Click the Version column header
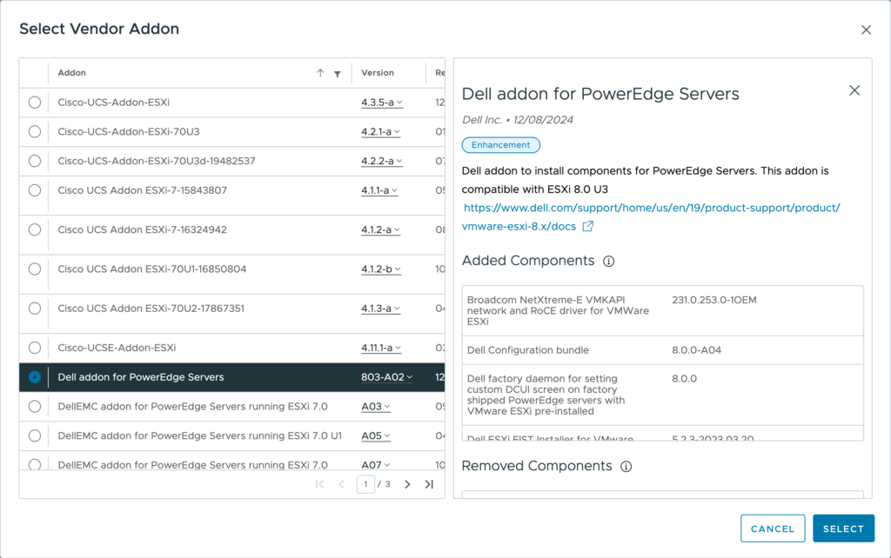The height and width of the screenshot is (558, 891). point(378,73)
